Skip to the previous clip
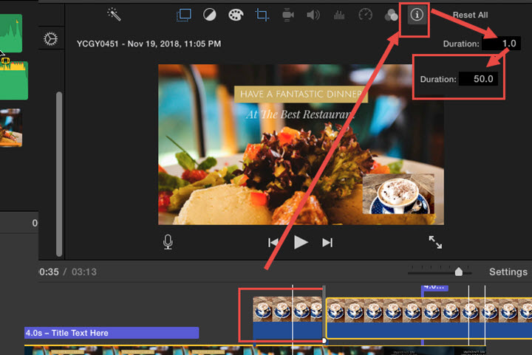The height and width of the screenshot is (355, 532). coord(273,242)
